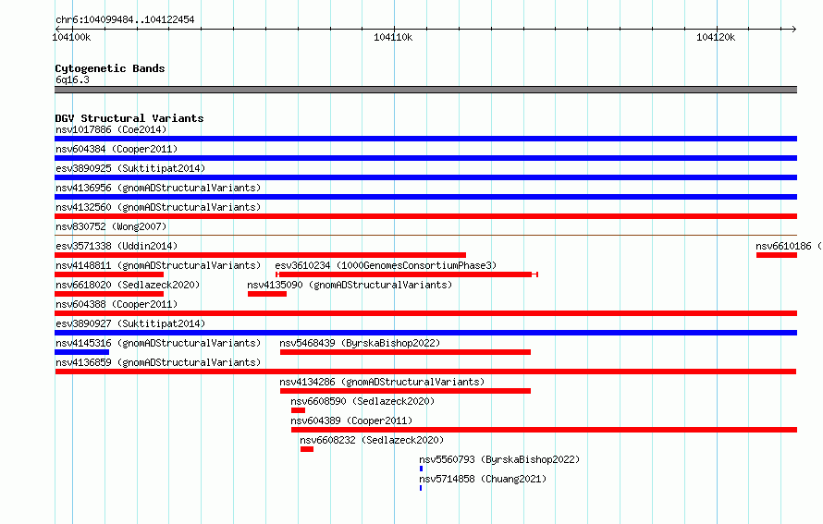Click the 6q16.3 band label
Screen dimensions: 823x524
72,79
